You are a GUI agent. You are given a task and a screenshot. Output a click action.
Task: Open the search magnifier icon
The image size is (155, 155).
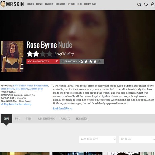pyautogui.click(x=139, y=4)
